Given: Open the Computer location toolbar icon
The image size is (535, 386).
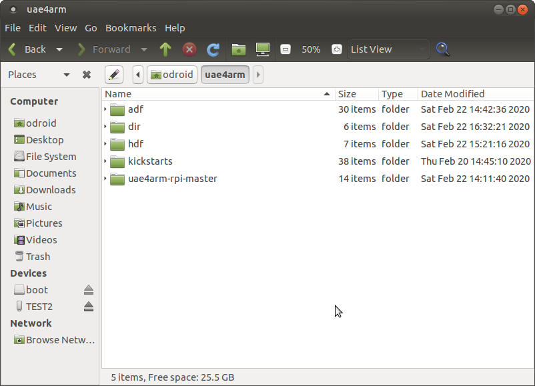Looking at the screenshot, I should tap(263, 49).
